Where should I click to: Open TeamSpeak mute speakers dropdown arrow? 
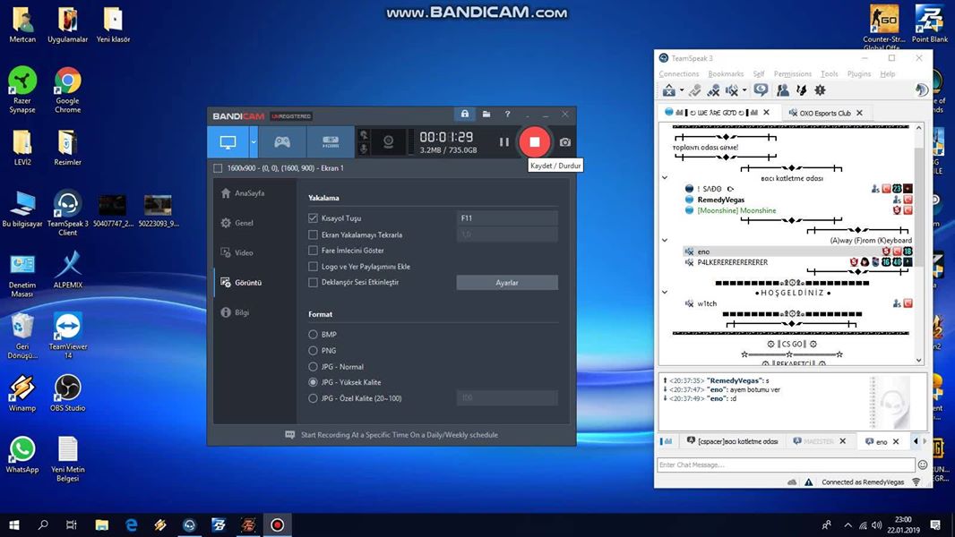click(744, 90)
